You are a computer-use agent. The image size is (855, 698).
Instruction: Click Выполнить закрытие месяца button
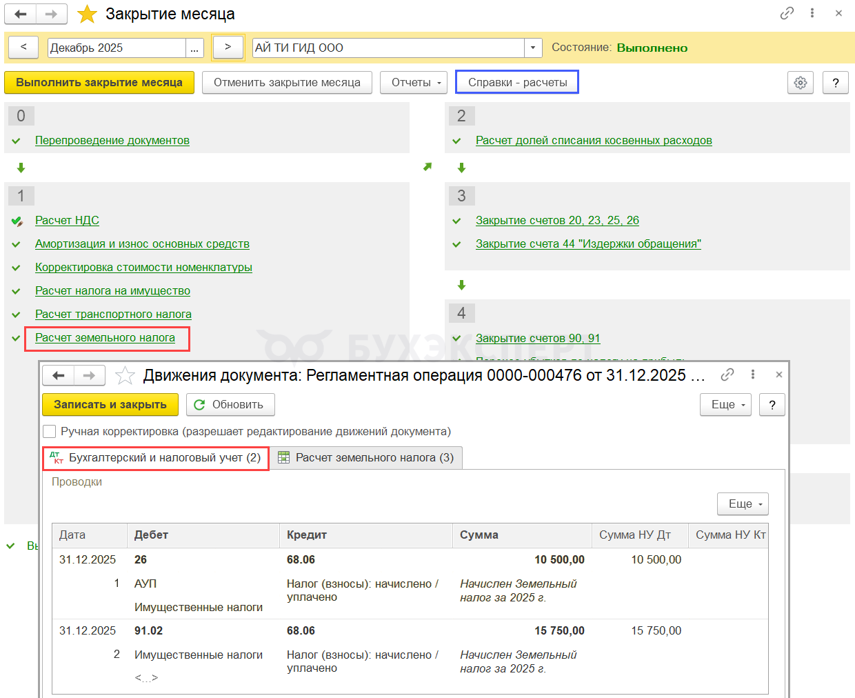point(99,83)
